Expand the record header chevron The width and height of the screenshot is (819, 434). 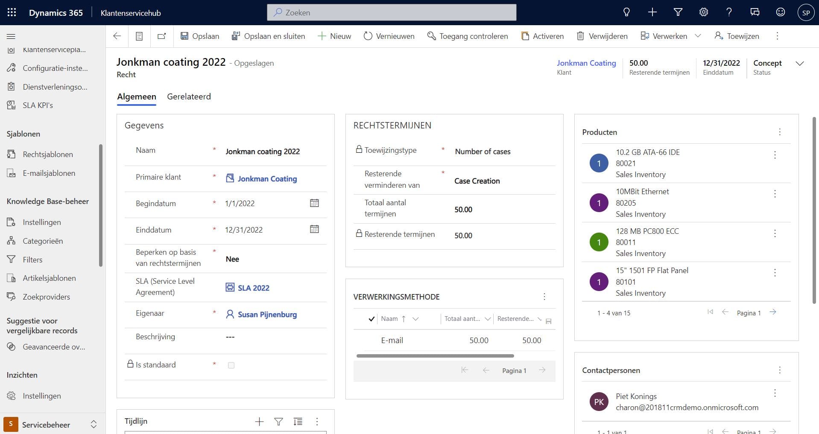(799, 64)
